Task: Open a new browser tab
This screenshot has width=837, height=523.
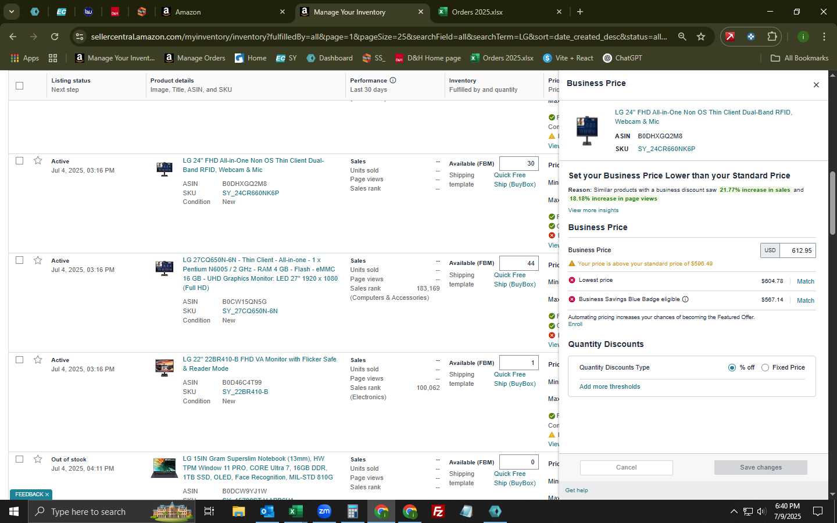Action: [x=580, y=12]
